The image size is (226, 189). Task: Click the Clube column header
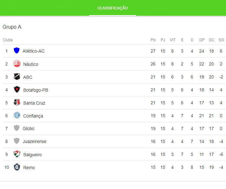[8, 40]
